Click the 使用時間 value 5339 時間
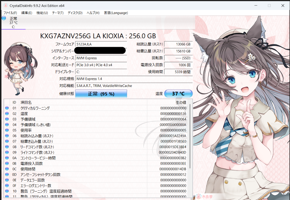Screen dimensions: 290x200 (178, 72)
